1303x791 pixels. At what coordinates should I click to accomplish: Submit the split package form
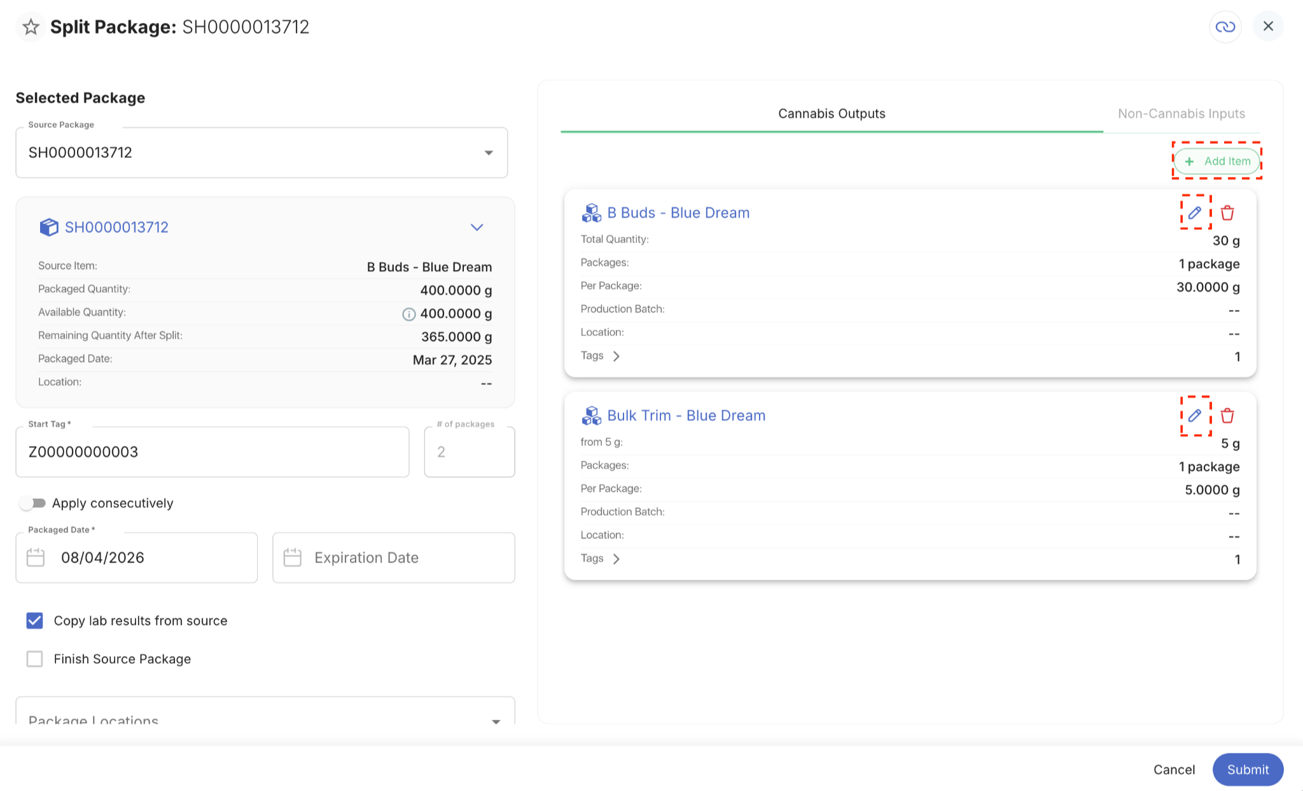point(1248,769)
